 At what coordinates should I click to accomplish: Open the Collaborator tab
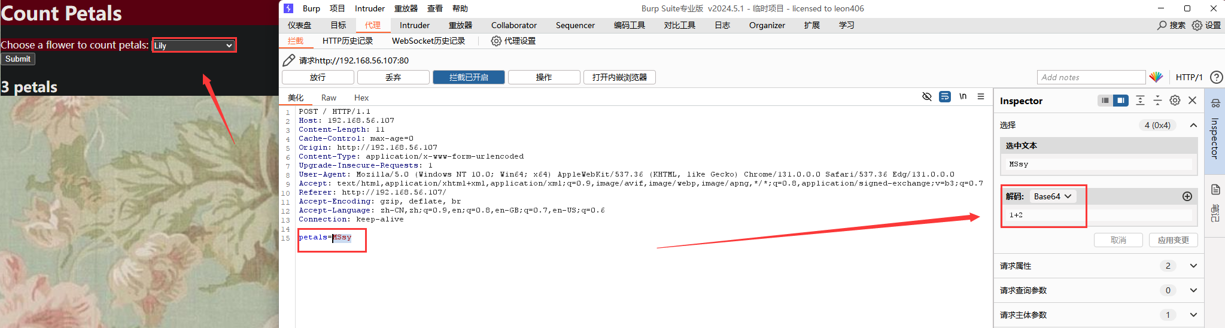pyautogui.click(x=513, y=25)
